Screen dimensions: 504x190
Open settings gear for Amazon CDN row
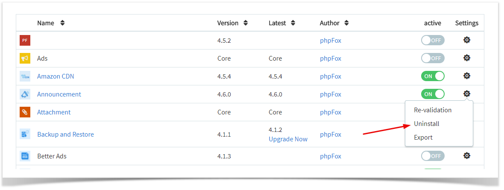(467, 76)
